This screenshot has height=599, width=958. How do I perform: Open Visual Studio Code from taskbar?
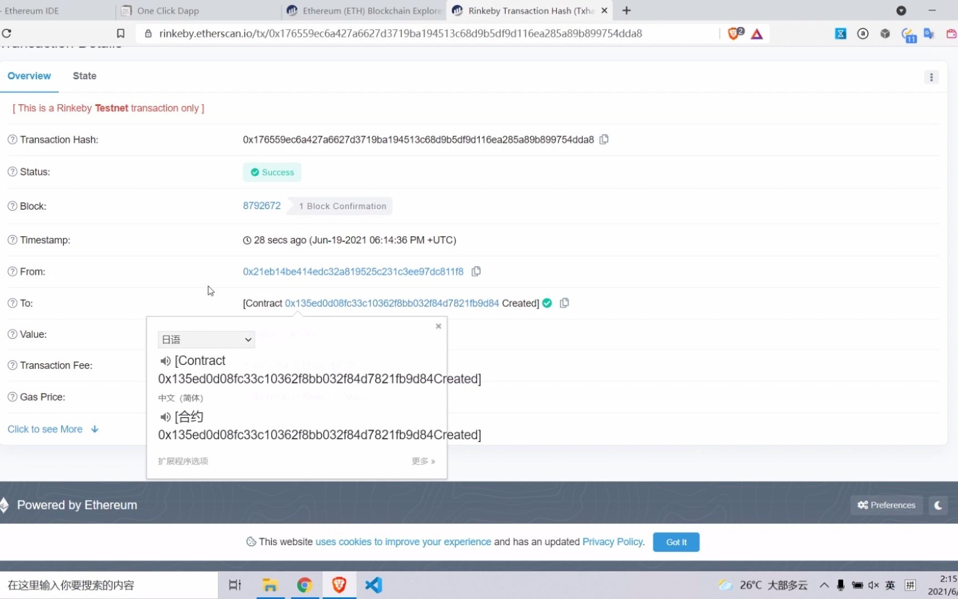tap(374, 585)
